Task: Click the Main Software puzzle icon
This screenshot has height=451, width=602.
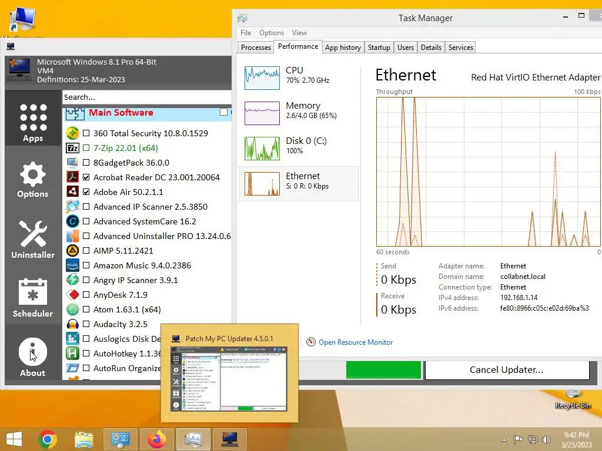Action: [x=75, y=114]
